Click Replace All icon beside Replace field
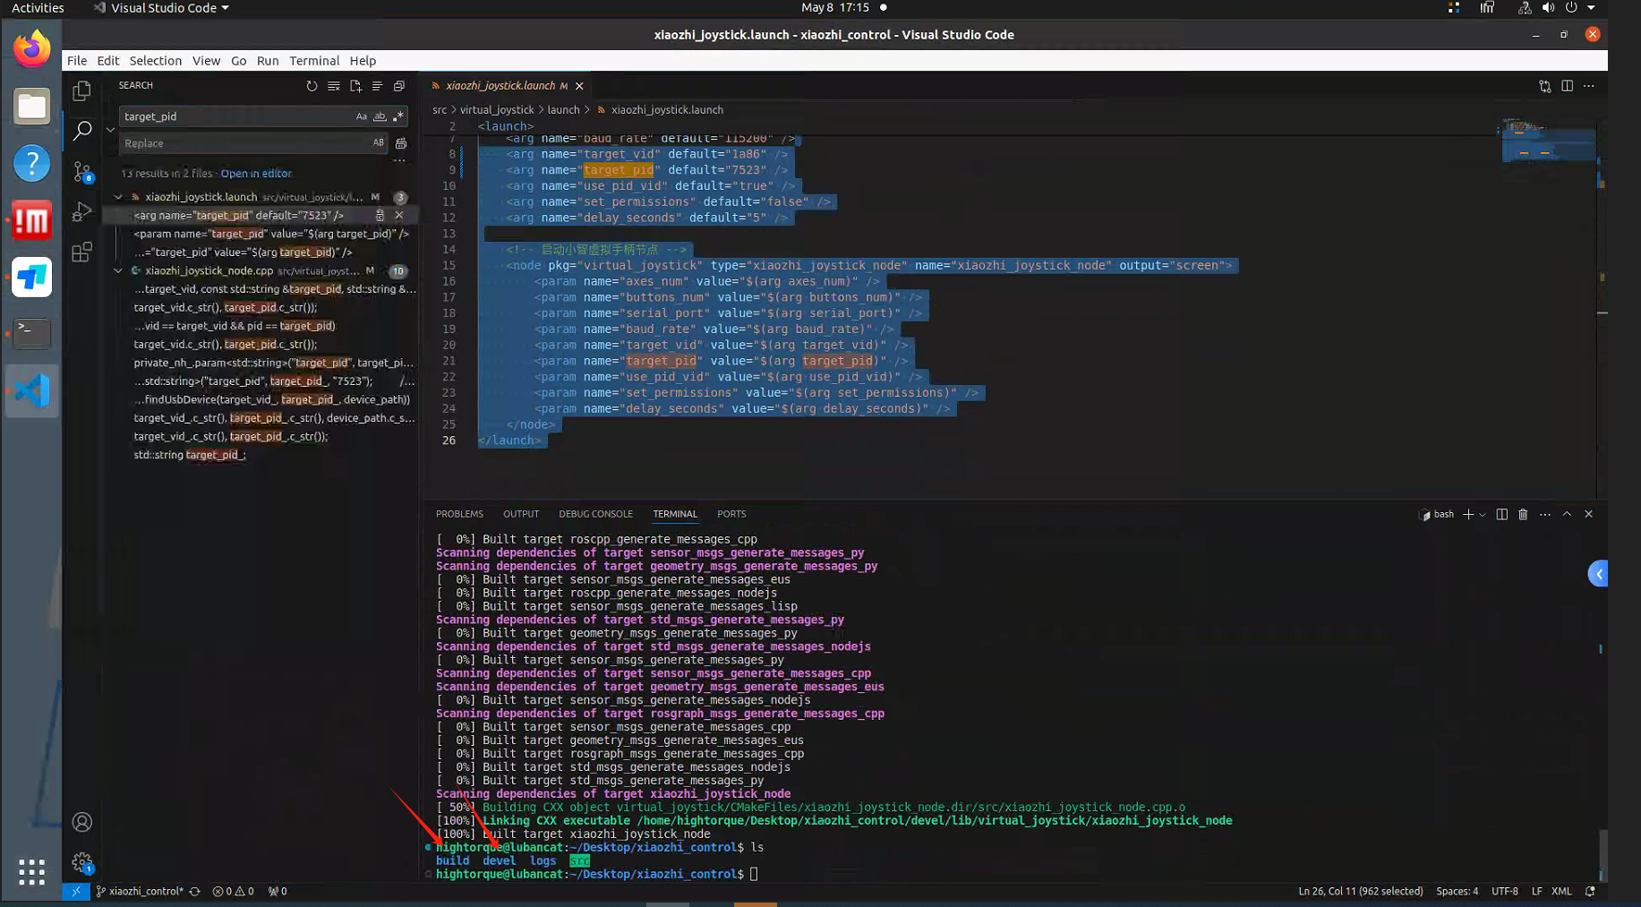1641x907 pixels. click(401, 143)
